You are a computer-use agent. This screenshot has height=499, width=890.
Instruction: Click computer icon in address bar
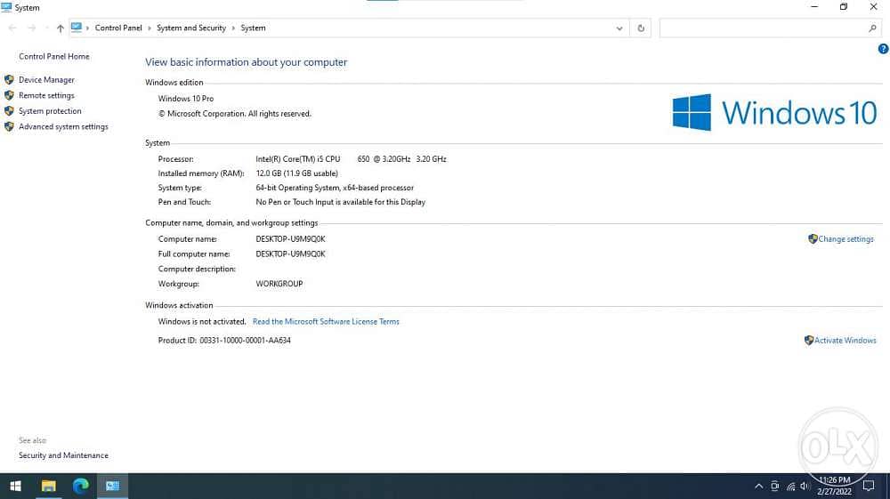(77, 28)
